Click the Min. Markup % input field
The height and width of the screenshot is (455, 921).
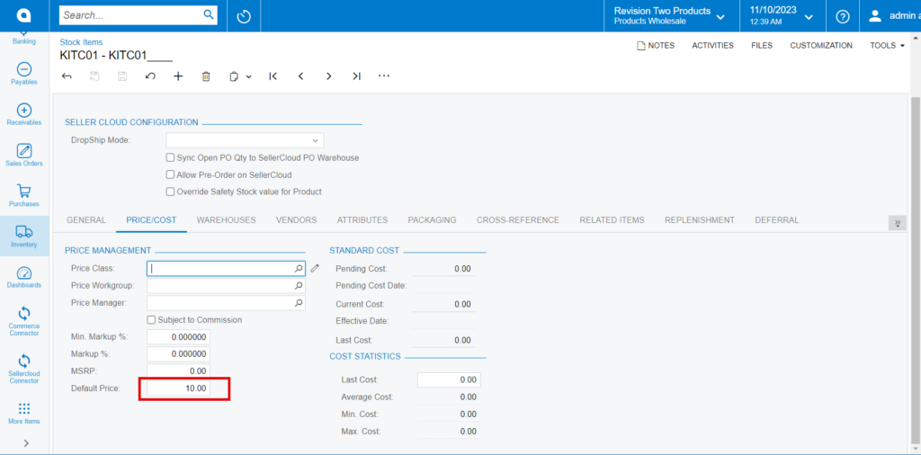(x=179, y=337)
